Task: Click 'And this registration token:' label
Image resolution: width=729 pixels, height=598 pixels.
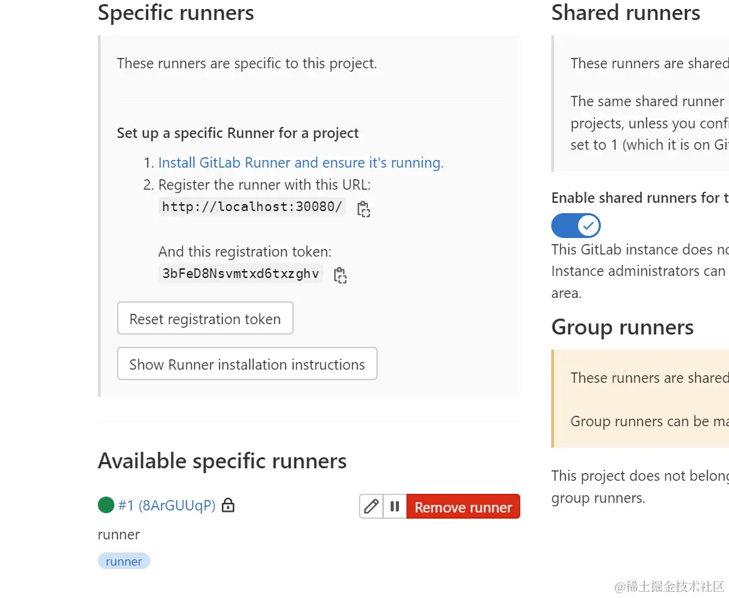Action: [x=245, y=252]
